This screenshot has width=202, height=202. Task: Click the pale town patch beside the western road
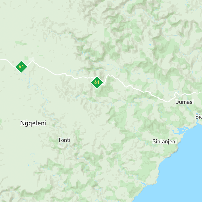click(x=32, y=59)
